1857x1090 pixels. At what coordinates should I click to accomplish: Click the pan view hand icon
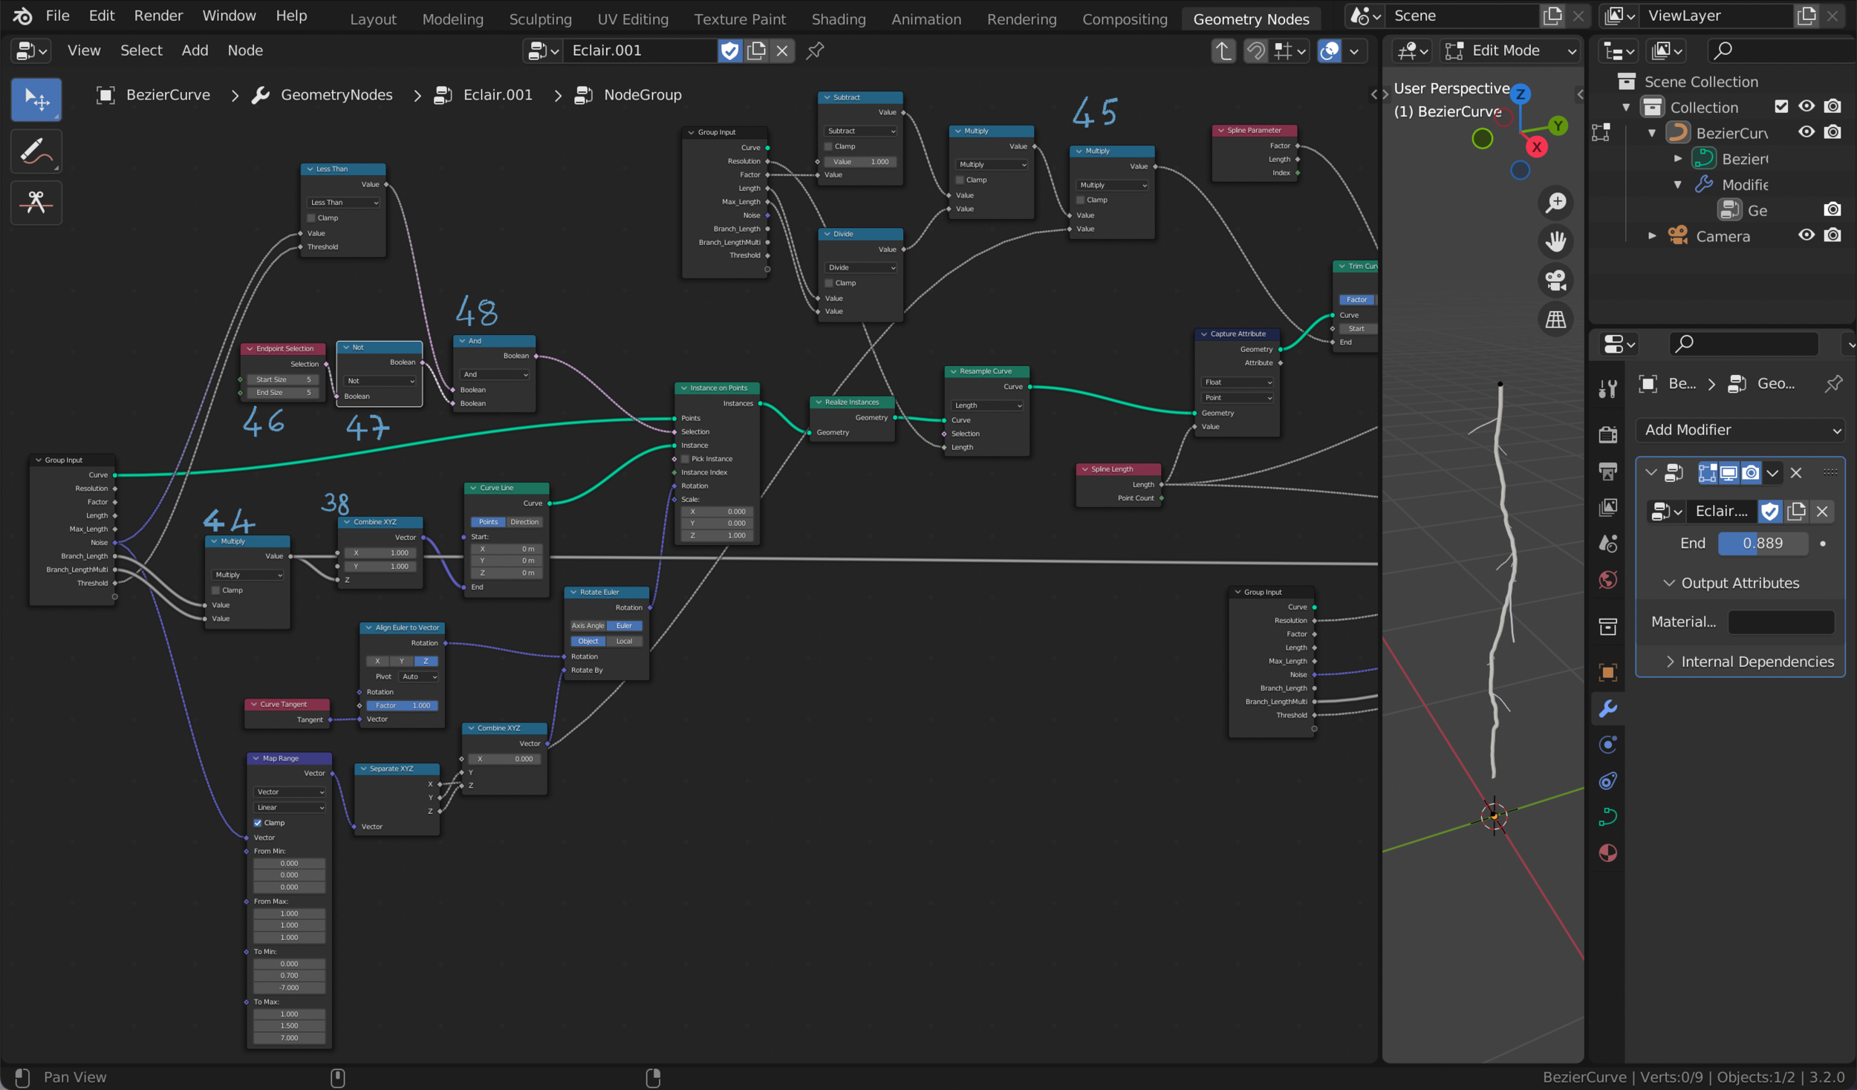pos(1555,241)
